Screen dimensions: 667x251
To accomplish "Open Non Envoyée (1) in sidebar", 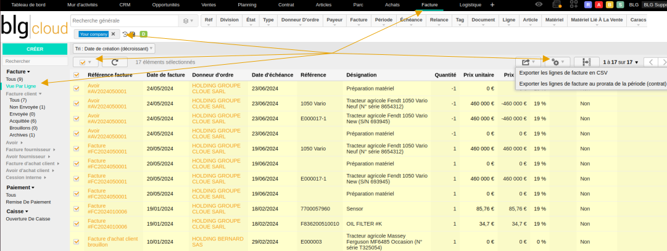I will coord(27,107).
